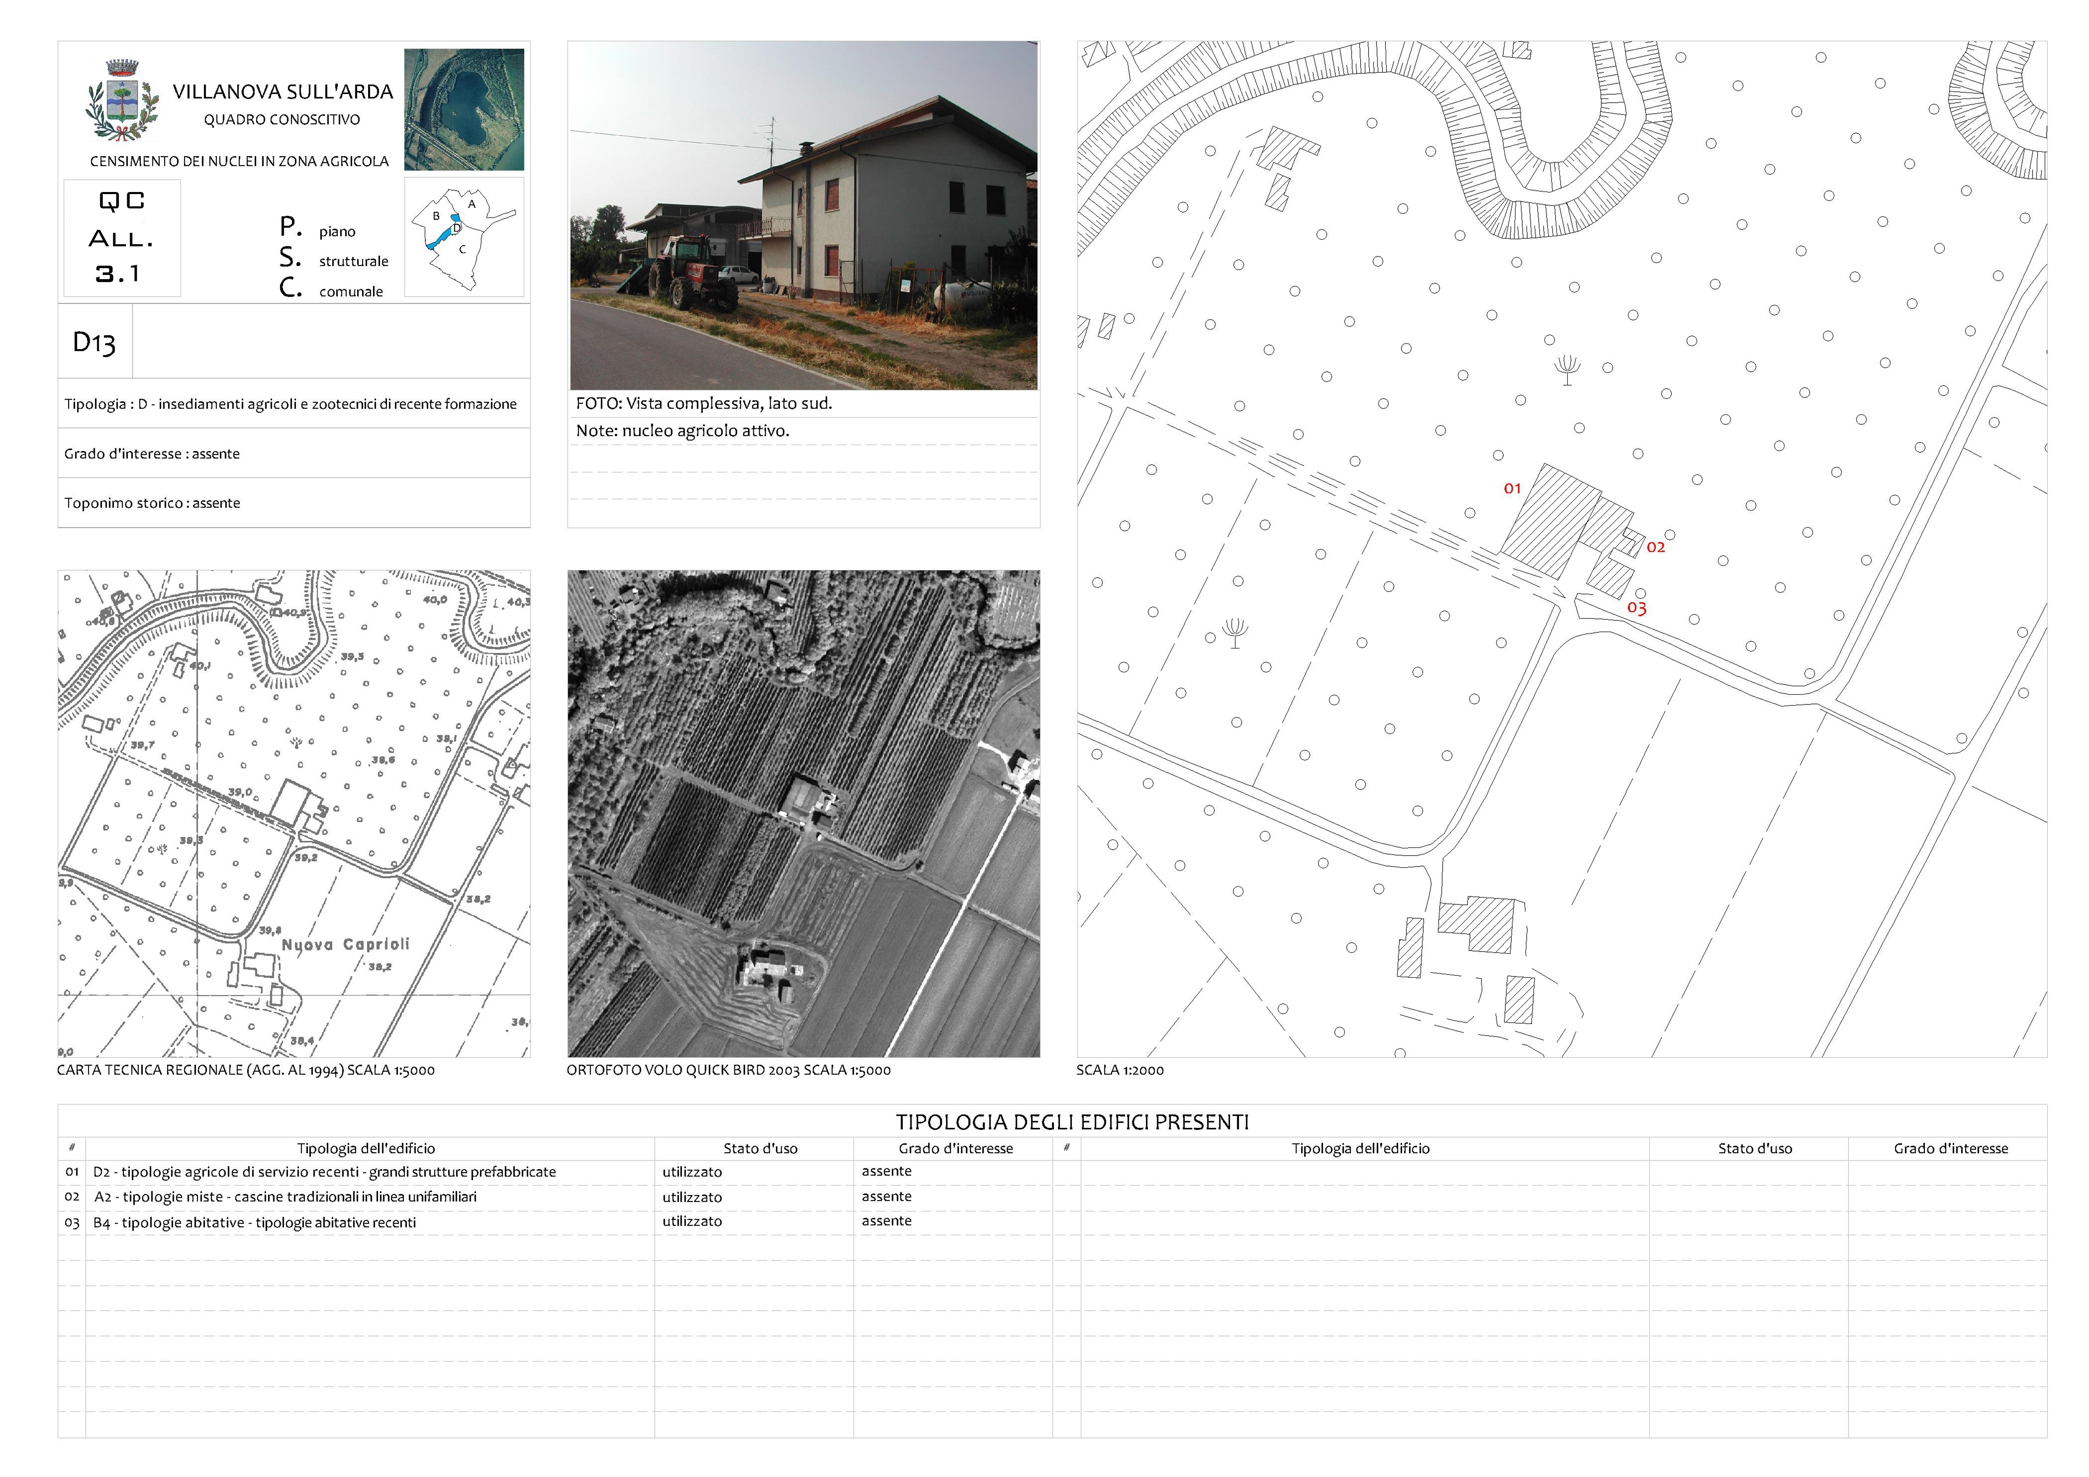
Task: Select the Tipologia D insediamenti agricoli line
Action: pyautogui.click(x=290, y=404)
